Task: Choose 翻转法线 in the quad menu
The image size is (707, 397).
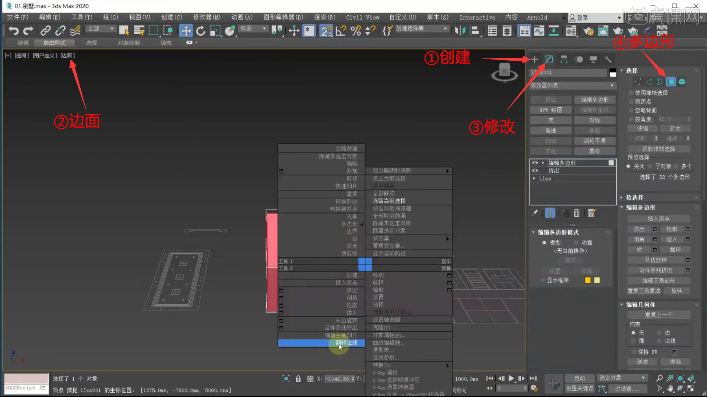Action: pyautogui.click(x=321, y=343)
